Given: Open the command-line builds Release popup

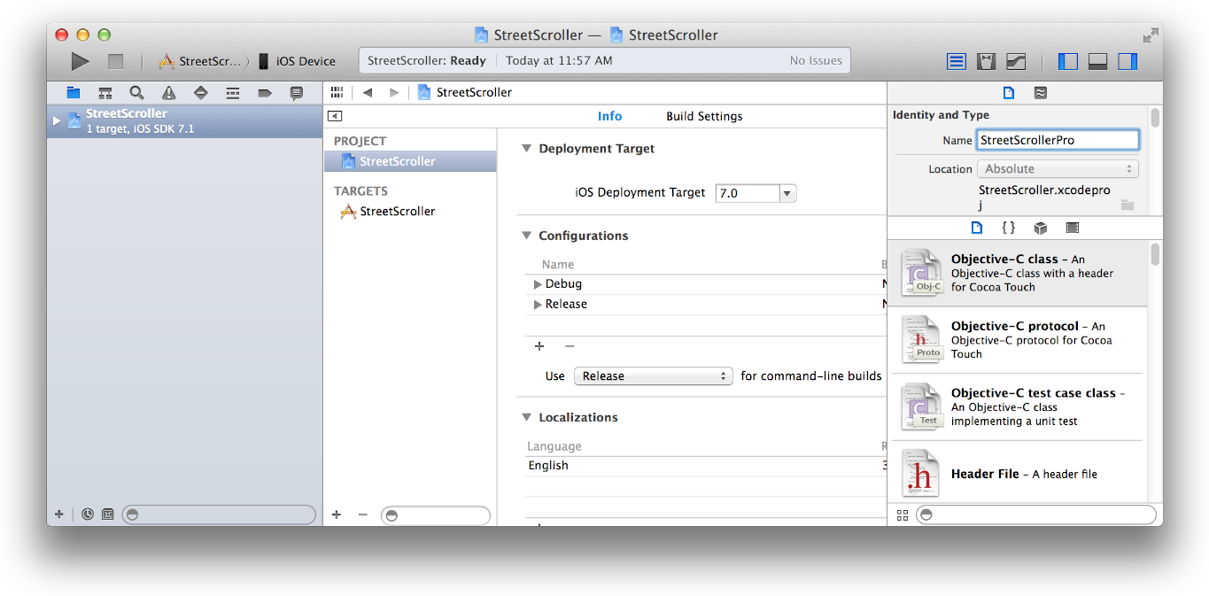Looking at the screenshot, I should pyautogui.click(x=653, y=376).
